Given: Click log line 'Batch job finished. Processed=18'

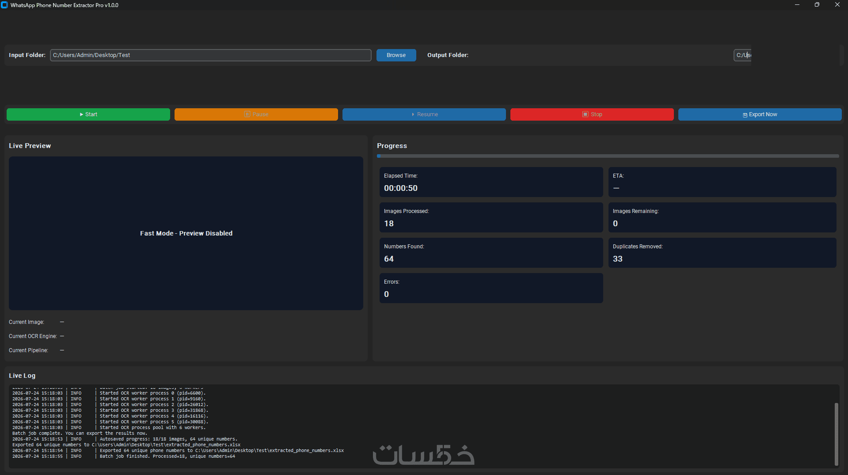Looking at the screenshot, I should [124, 456].
